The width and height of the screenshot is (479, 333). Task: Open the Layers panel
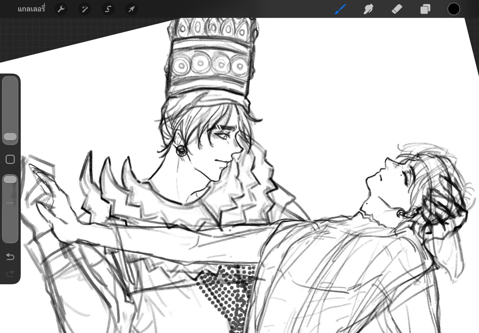(x=426, y=9)
